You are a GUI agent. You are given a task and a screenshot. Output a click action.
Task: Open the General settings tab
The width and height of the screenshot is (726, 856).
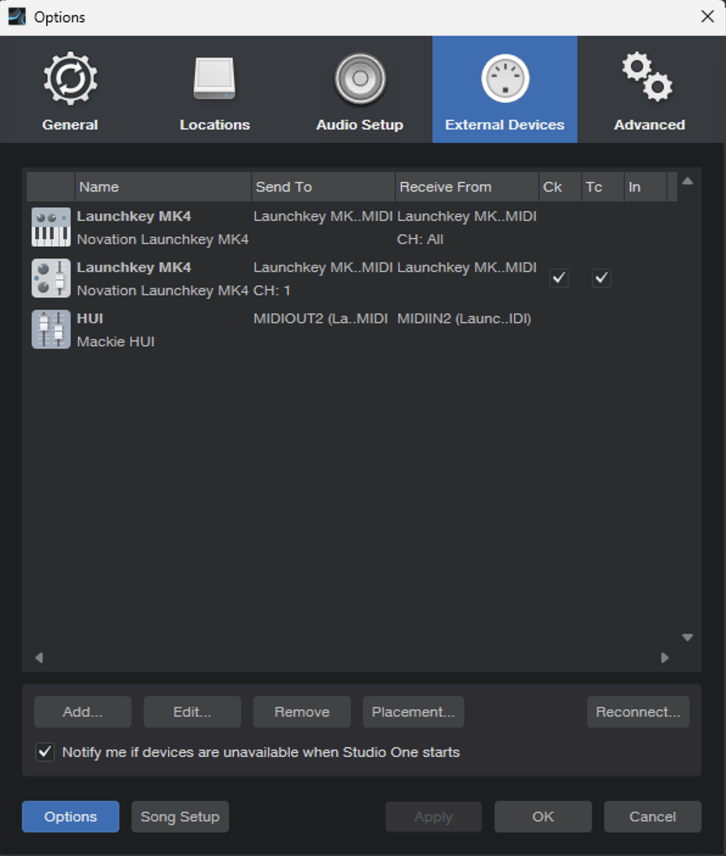71,89
